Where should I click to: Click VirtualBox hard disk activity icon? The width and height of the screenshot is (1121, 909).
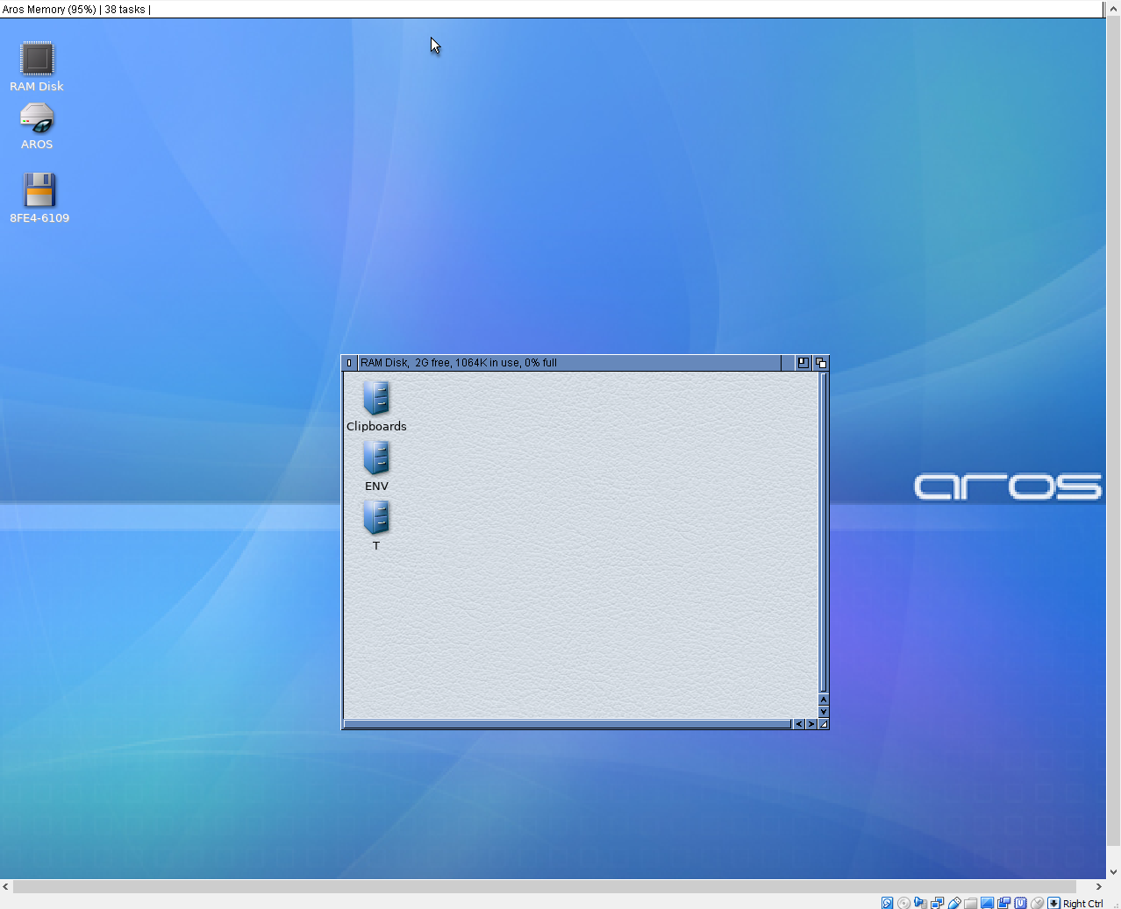tap(887, 903)
